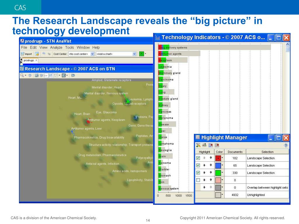This screenshot has height=224, width=299.
Task: Select the zoom selection tool in Research Landscape toolbar
Action: pyautogui.click(x=22, y=76)
